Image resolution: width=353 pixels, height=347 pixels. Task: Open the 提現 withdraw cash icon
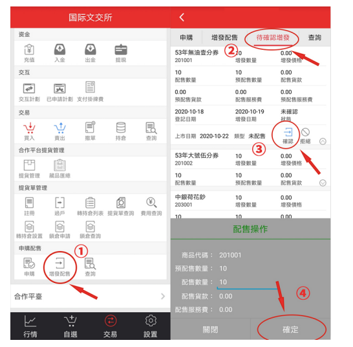click(x=121, y=53)
